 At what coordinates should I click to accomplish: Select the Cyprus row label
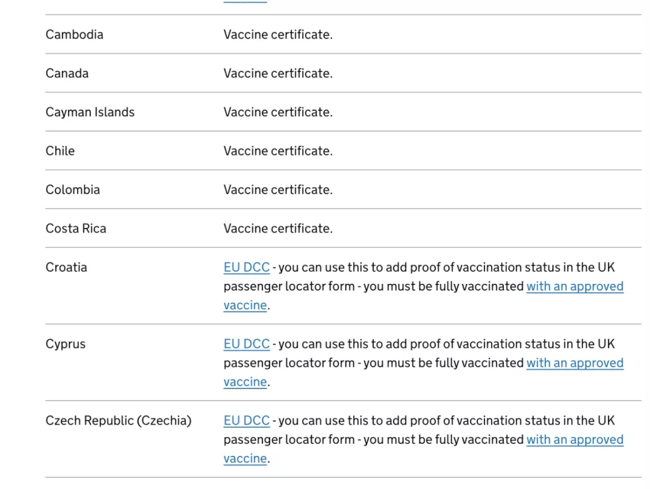pos(66,344)
